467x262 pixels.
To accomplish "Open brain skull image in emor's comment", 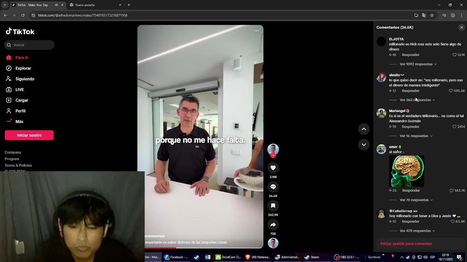I will coord(406,171).
